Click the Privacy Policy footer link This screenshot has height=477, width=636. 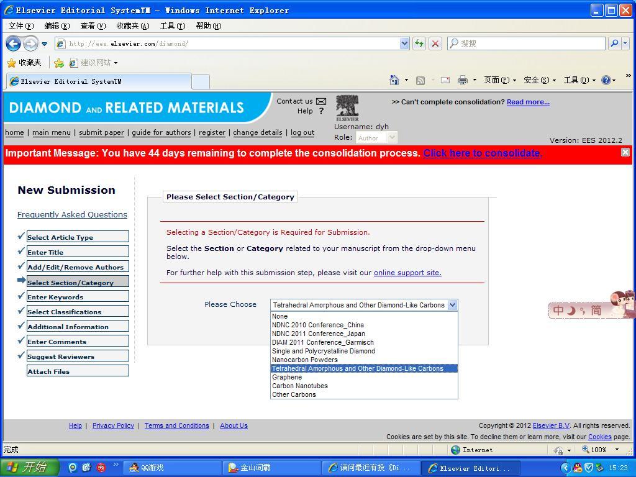coord(113,425)
